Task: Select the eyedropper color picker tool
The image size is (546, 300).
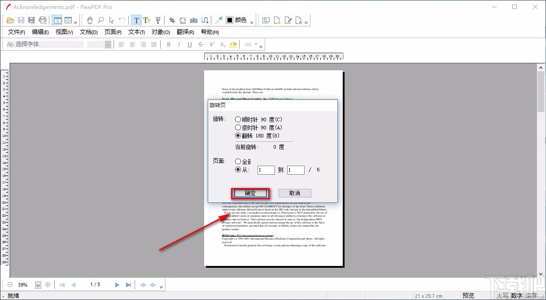Action: point(219,20)
